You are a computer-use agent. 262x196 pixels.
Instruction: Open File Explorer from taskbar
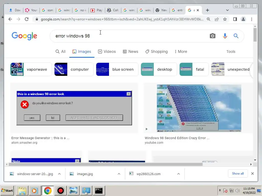click(x=22, y=191)
